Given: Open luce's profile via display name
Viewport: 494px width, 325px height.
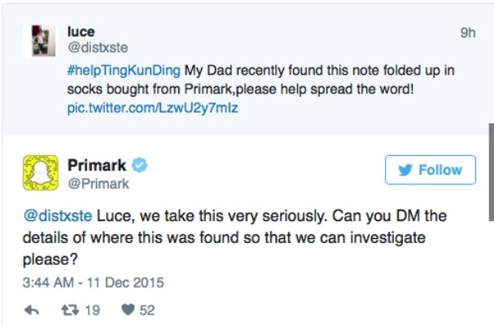Looking at the screenshot, I should point(79,32).
